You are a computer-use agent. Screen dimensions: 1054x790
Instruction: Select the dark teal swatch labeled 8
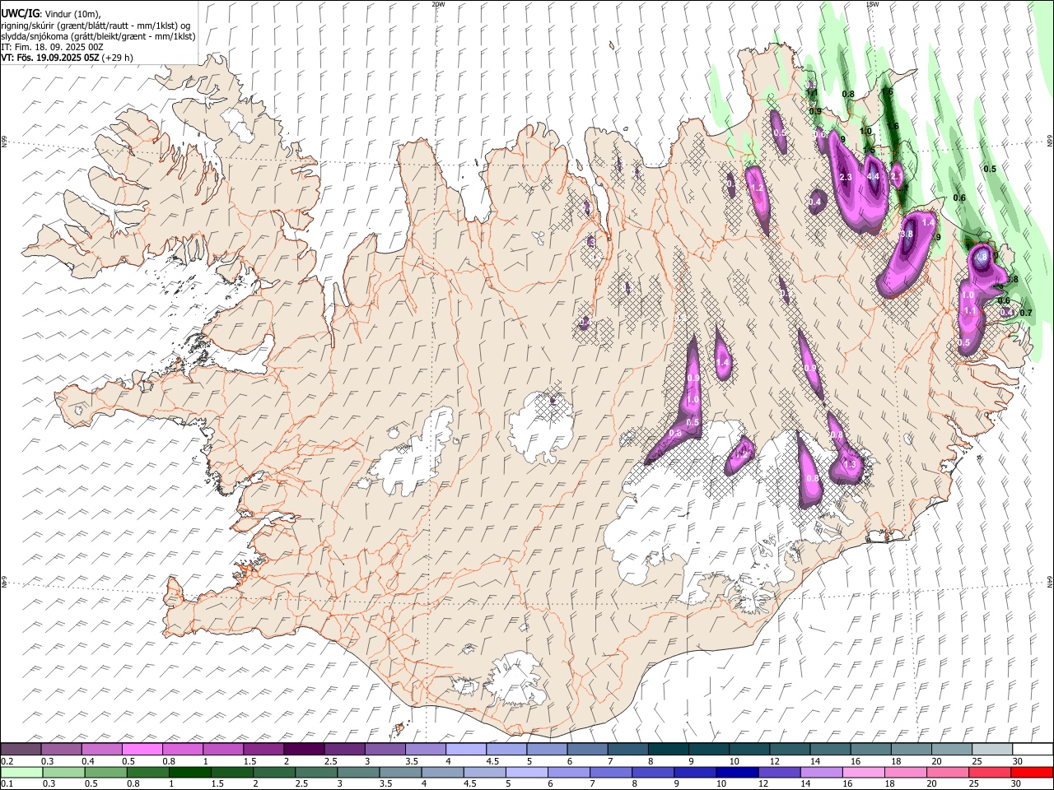point(669,750)
